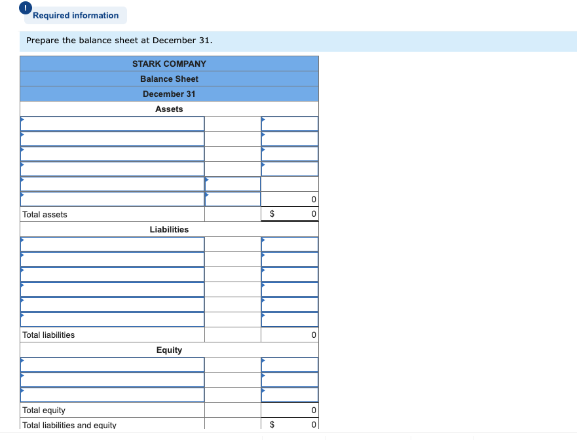Select the Equity section header
577x440 pixels.
pos(169,350)
